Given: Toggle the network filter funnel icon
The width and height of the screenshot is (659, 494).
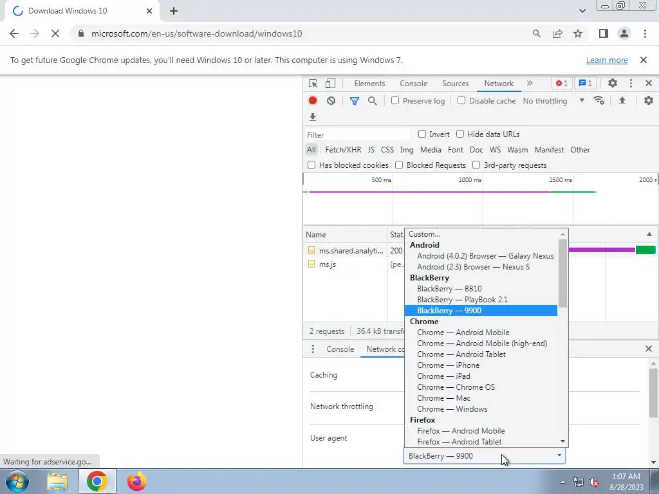Looking at the screenshot, I should coord(355,101).
